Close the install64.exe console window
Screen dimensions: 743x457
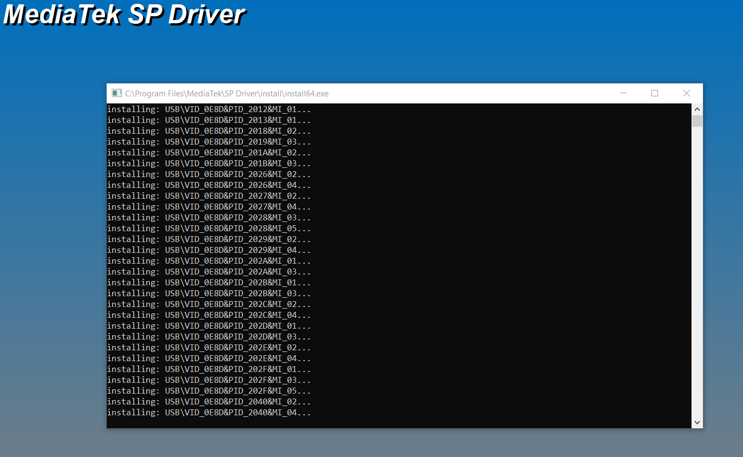[687, 93]
